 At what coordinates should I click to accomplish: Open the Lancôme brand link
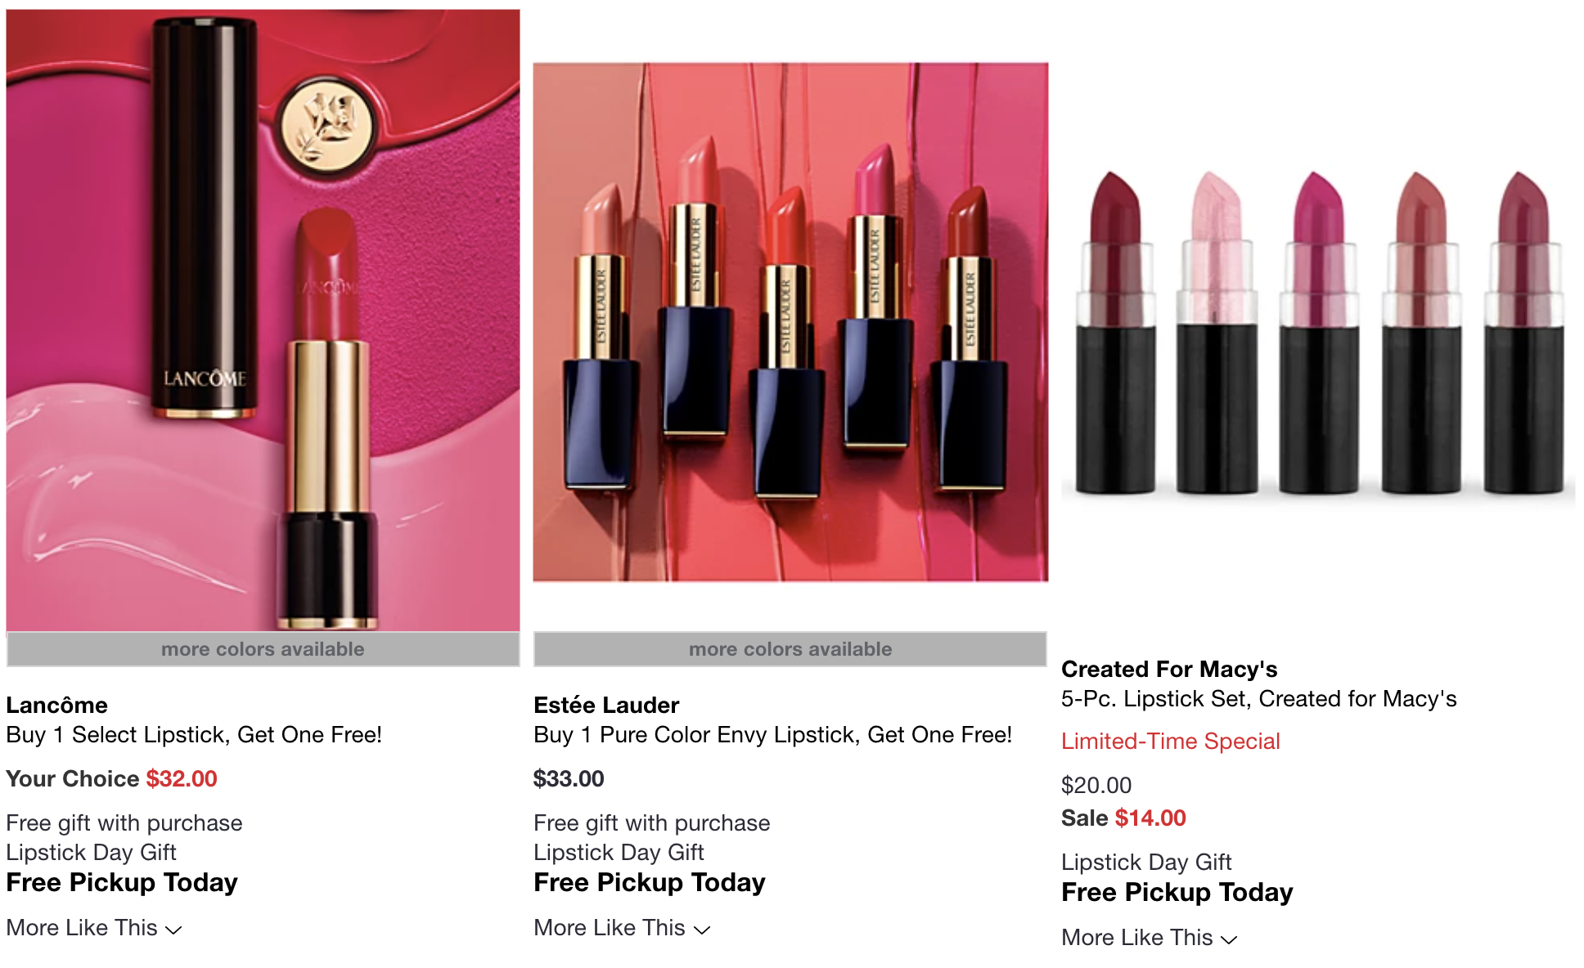(x=57, y=705)
